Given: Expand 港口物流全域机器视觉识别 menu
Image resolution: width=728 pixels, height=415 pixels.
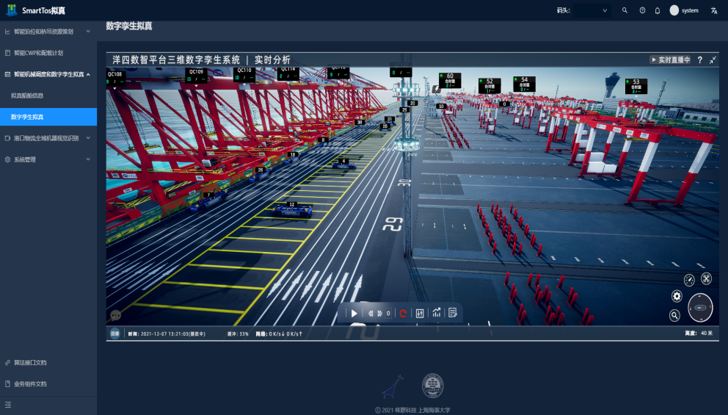Looking at the screenshot, I should (x=48, y=138).
